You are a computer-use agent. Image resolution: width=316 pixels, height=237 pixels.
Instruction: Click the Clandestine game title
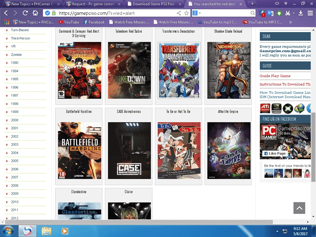[x=79, y=192]
